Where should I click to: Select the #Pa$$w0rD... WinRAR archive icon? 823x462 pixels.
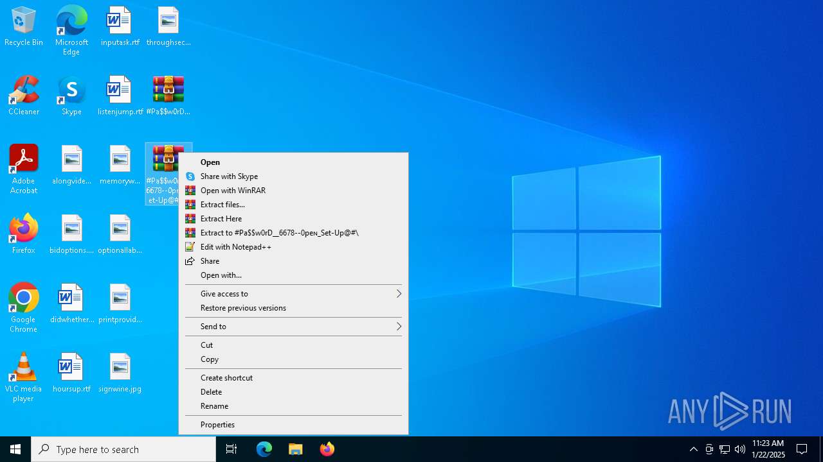168,96
